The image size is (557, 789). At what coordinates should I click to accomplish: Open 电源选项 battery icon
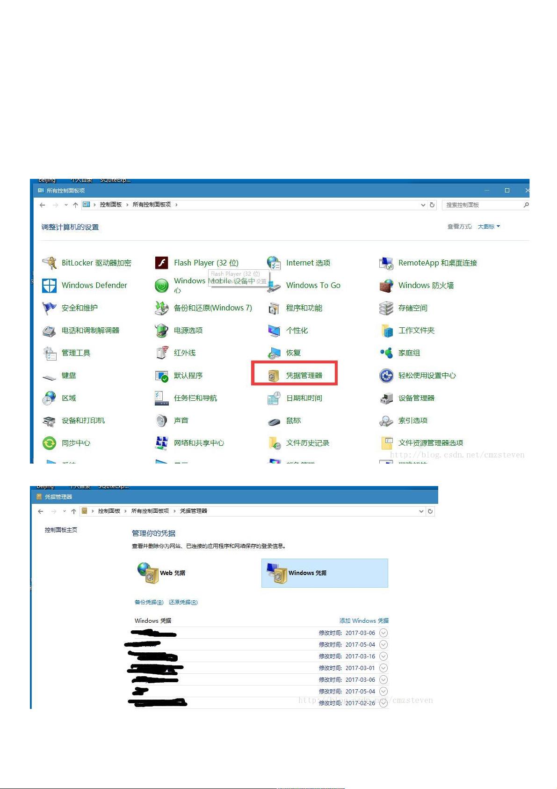click(161, 331)
